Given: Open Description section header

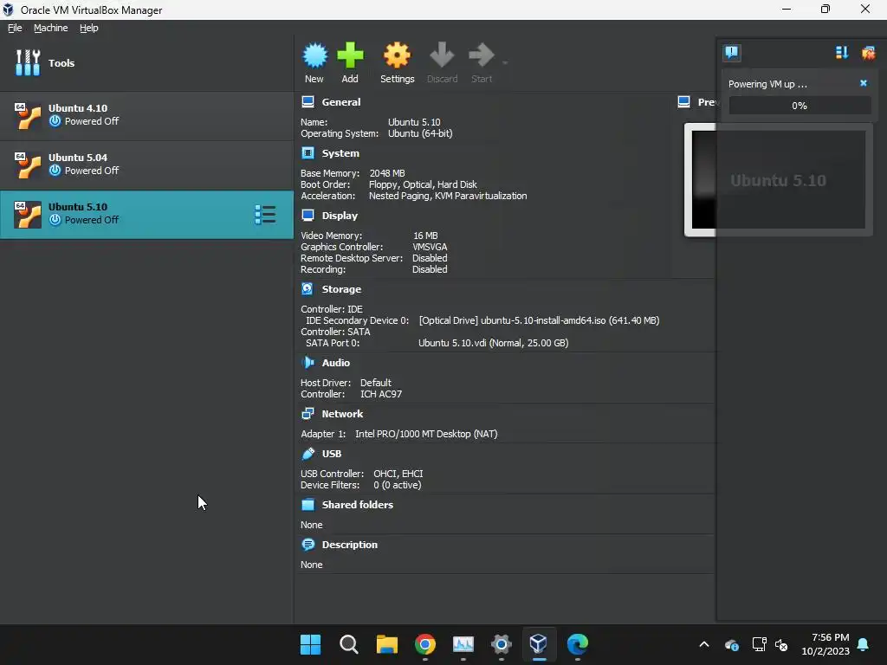Looking at the screenshot, I should 350,545.
